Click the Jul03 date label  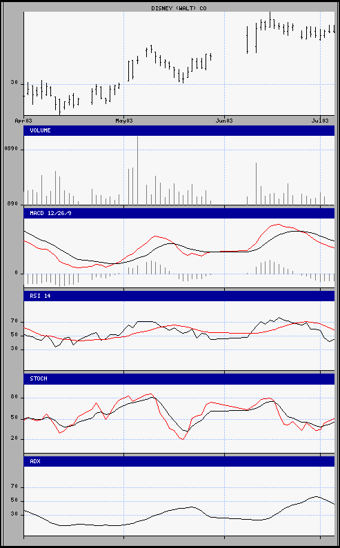click(x=321, y=121)
